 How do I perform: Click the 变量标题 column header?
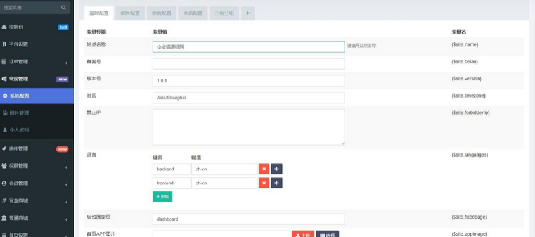pyautogui.click(x=96, y=32)
